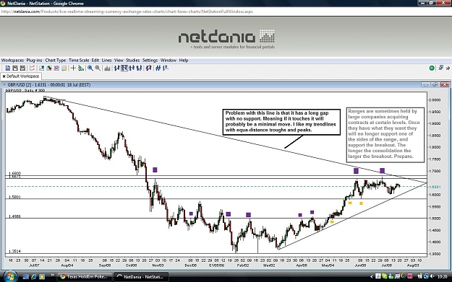The height and width of the screenshot is (282, 452).
Task: Click the gray bar-chart study icon
Action: tap(107, 68)
